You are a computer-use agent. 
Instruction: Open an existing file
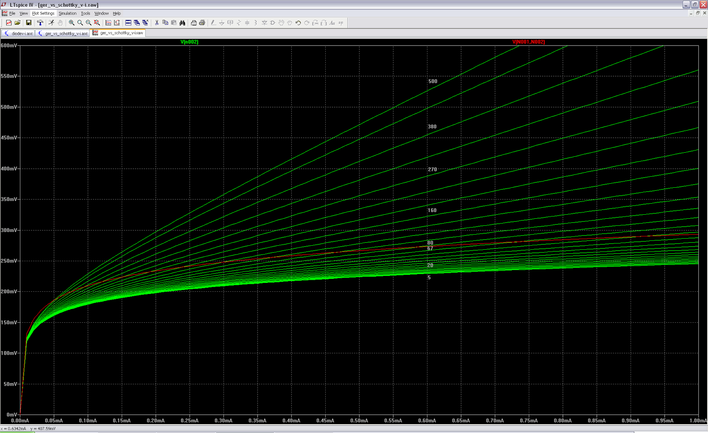click(x=16, y=23)
